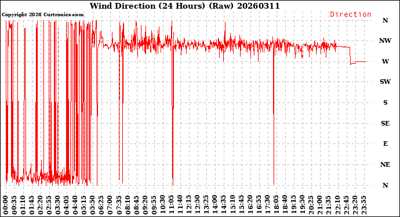Click the 'Copyright 2026 Curtronics.com' text

[x=42, y=15]
